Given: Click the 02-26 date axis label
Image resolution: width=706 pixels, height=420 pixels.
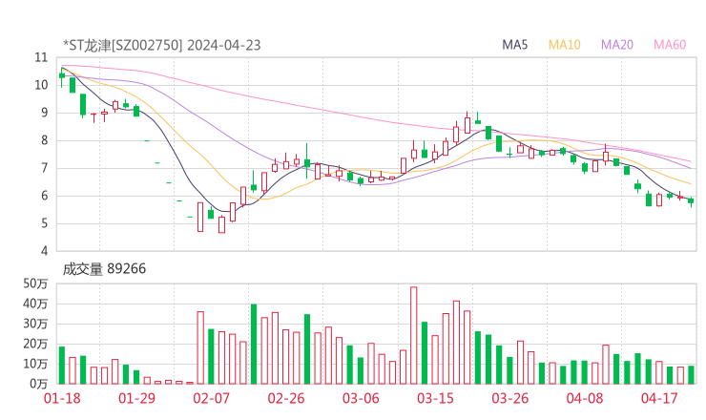Looking at the screenshot, I should (286, 398).
